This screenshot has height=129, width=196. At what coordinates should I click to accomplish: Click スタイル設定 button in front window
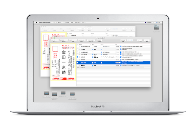[x=91, y=40]
